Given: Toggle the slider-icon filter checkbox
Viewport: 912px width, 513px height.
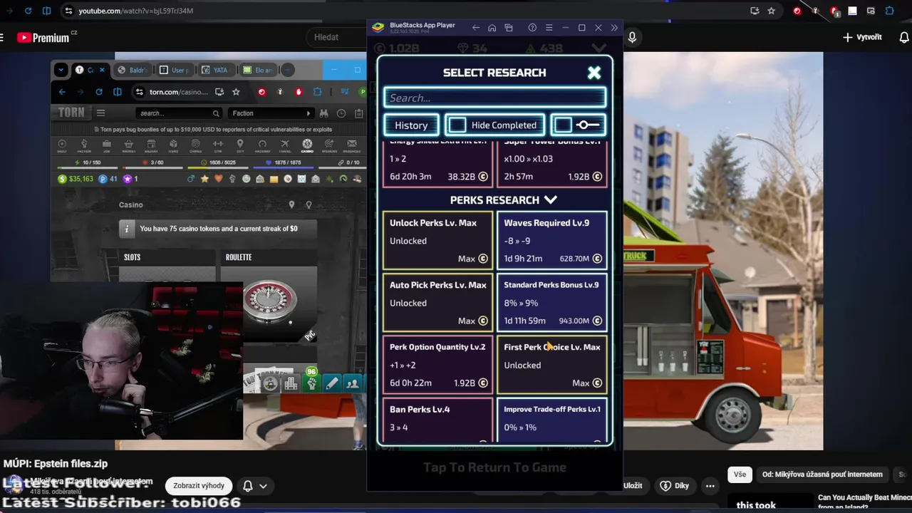Looking at the screenshot, I should [562, 125].
